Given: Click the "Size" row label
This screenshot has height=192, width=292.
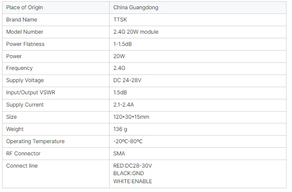Looking at the screenshot, I should 11,117.
